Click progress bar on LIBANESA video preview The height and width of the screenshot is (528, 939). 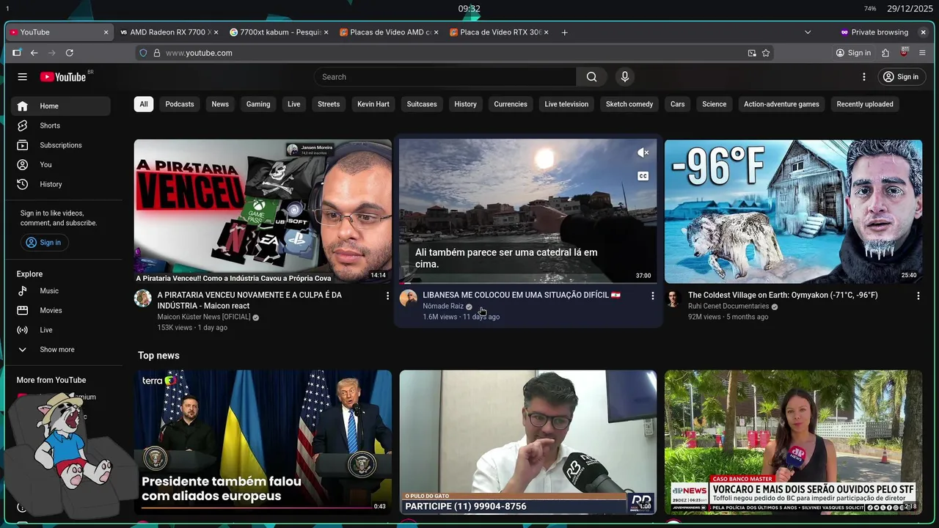click(x=528, y=282)
